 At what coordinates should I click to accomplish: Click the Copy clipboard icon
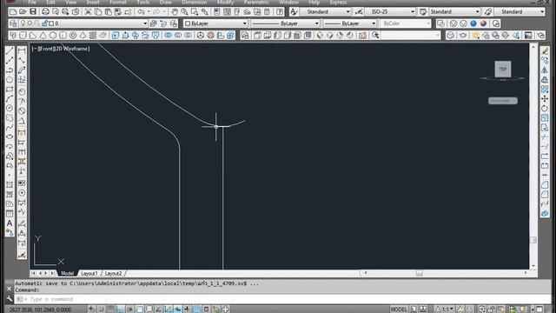[98, 11]
